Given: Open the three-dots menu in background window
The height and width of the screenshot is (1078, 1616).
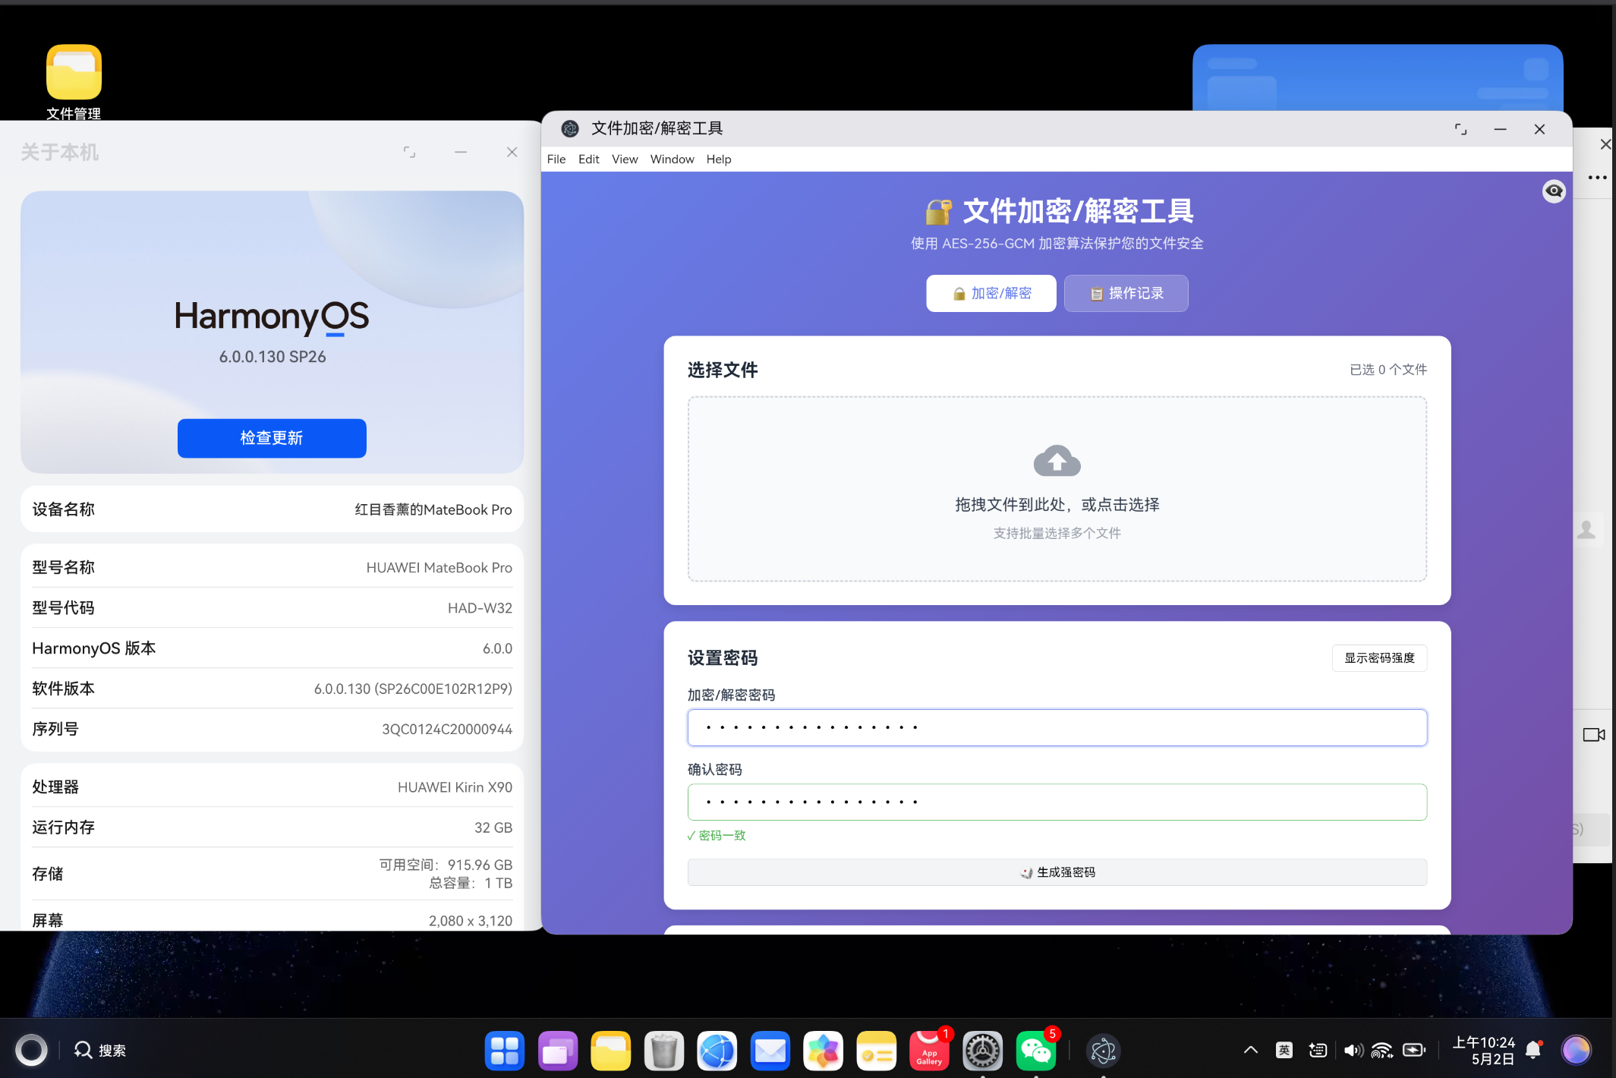Looking at the screenshot, I should tap(1597, 178).
